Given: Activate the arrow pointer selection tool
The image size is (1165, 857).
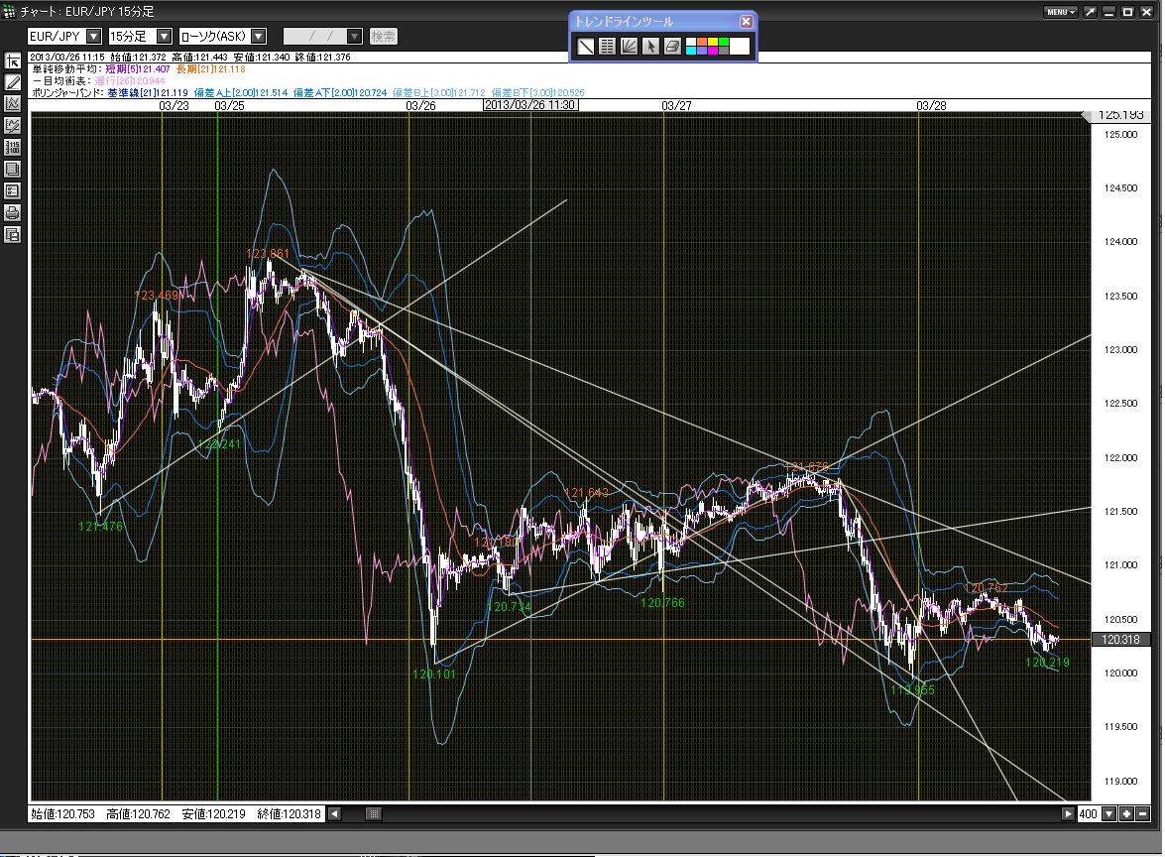Looking at the screenshot, I should 650,46.
